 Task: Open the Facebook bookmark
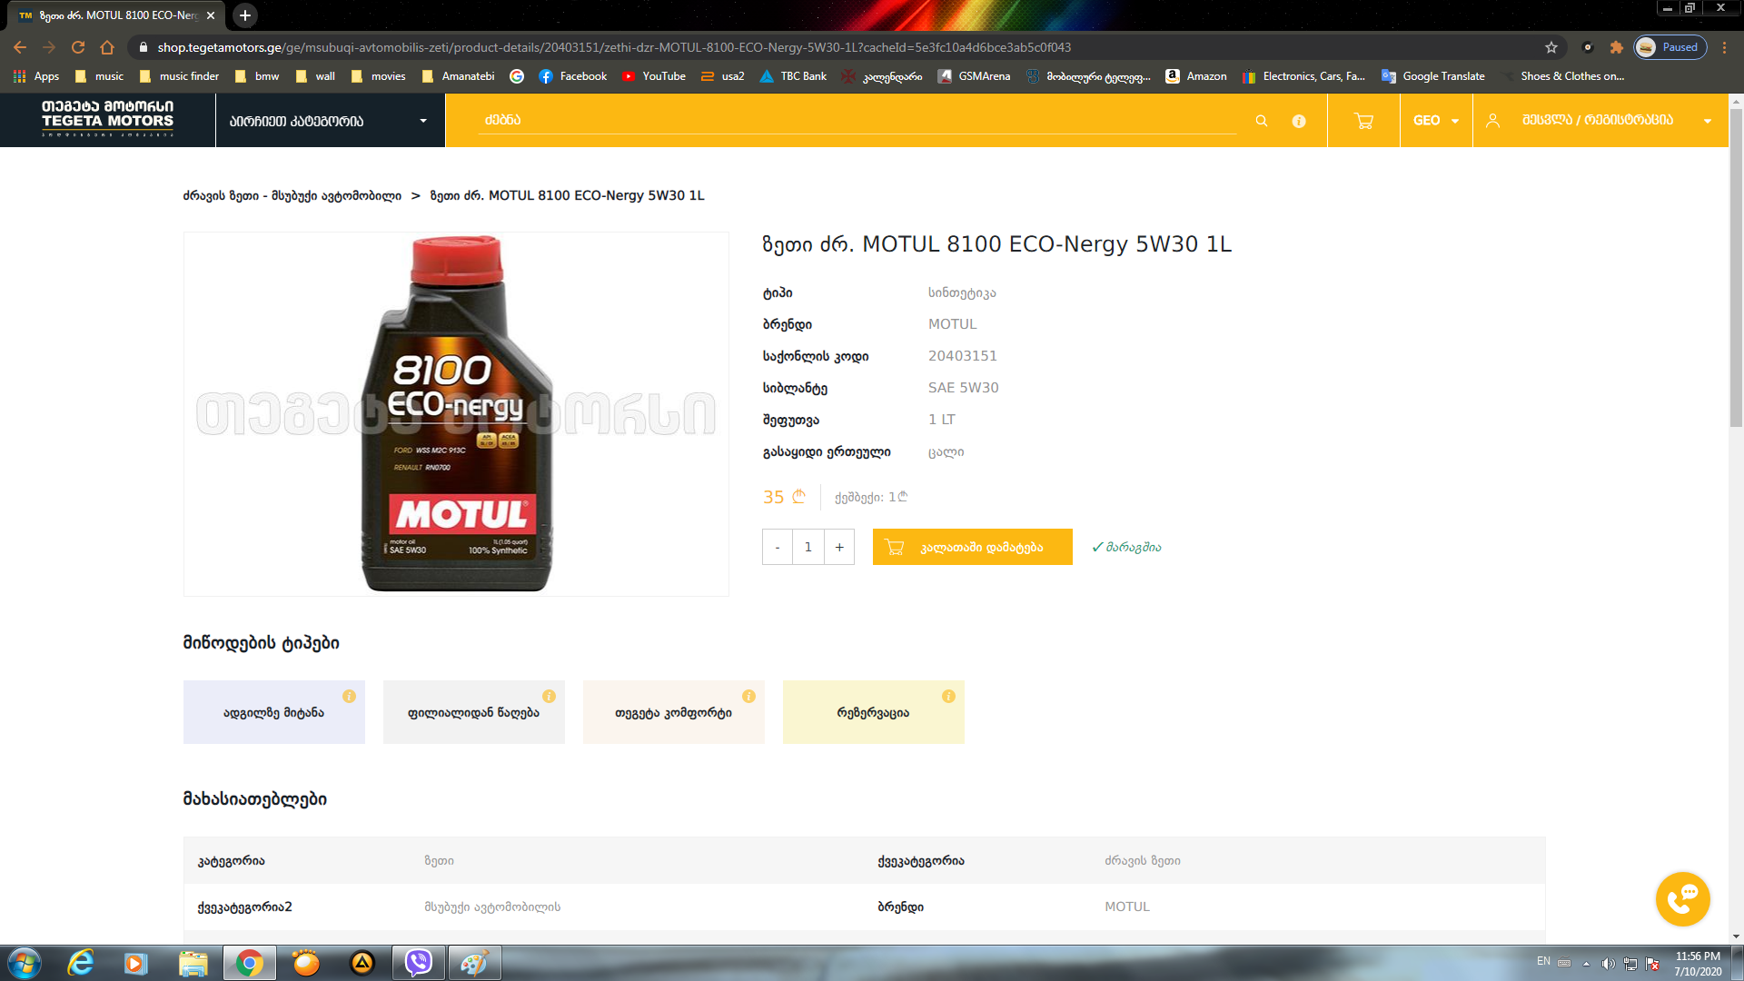tap(572, 76)
